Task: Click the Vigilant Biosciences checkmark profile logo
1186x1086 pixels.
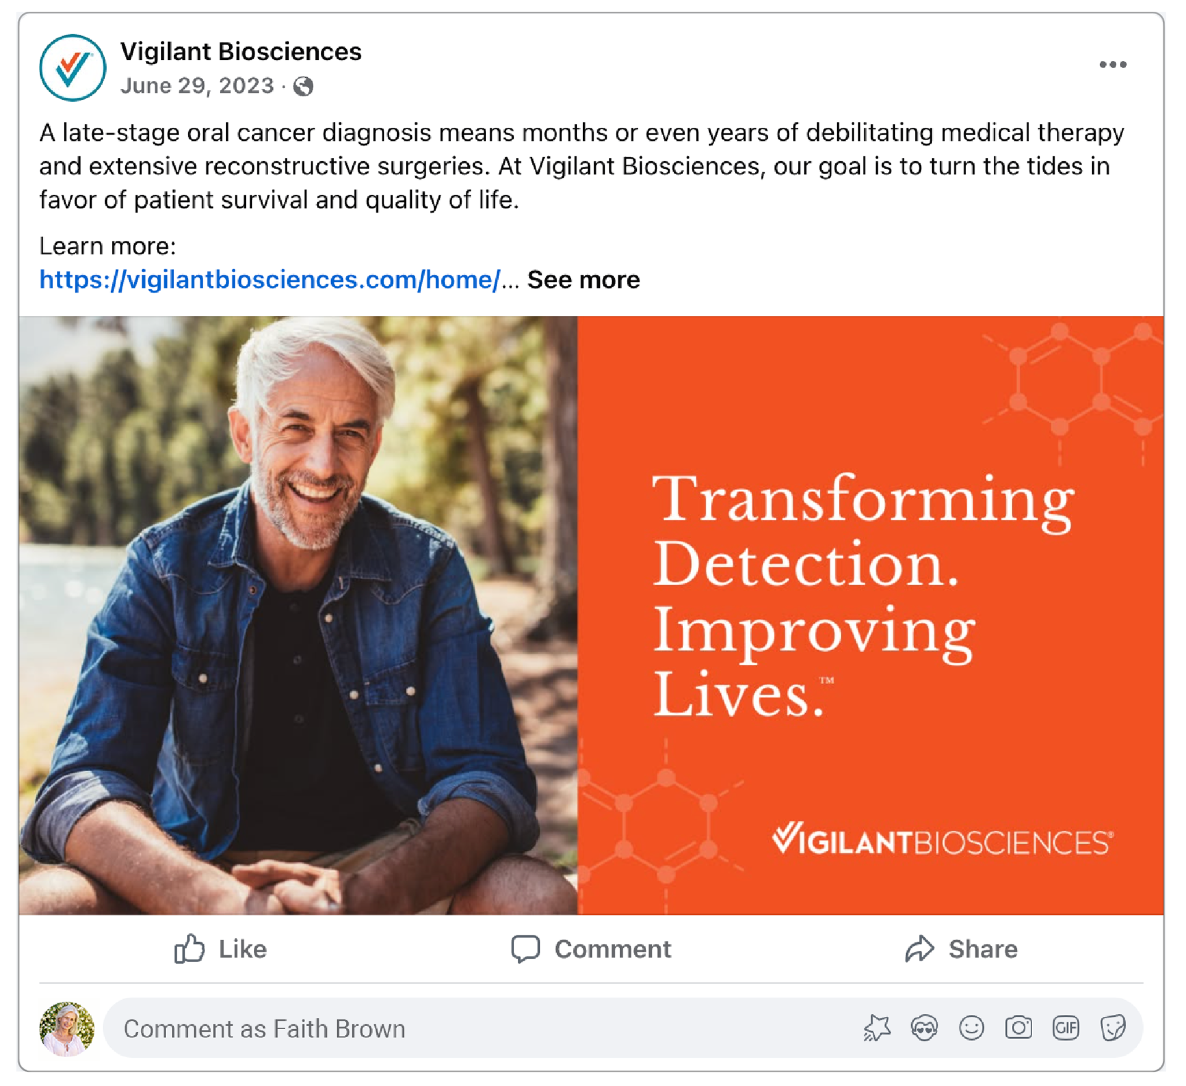Action: [x=72, y=68]
